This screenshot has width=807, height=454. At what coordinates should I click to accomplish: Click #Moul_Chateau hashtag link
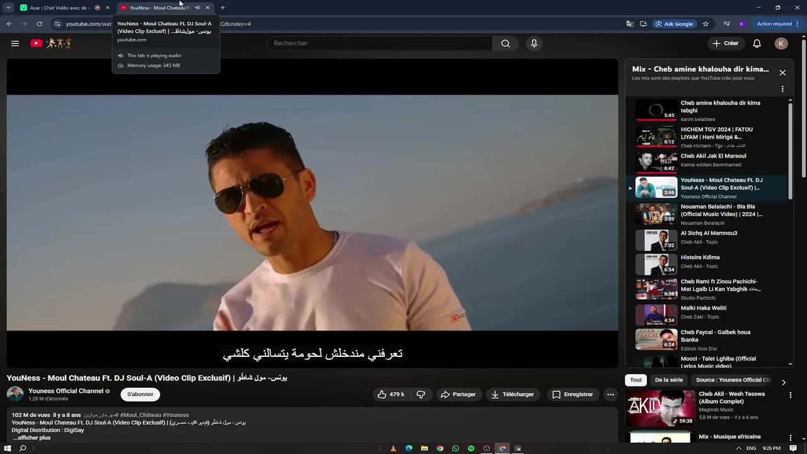click(x=141, y=415)
